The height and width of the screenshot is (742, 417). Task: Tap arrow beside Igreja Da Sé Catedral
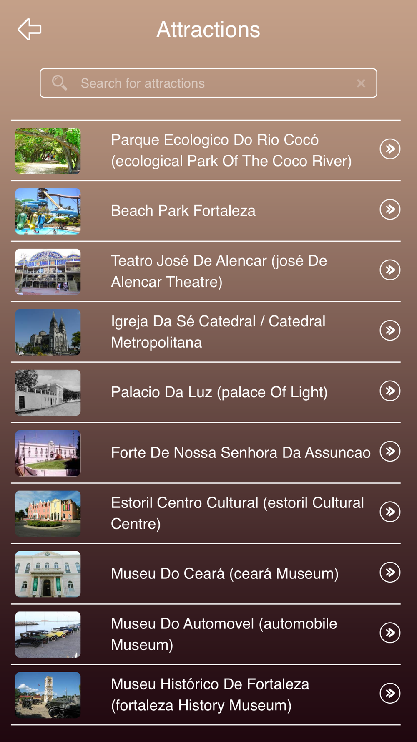tap(390, 331)
